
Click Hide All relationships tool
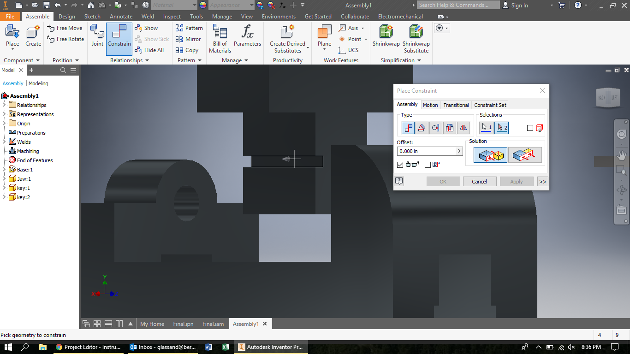click(149, 50)
